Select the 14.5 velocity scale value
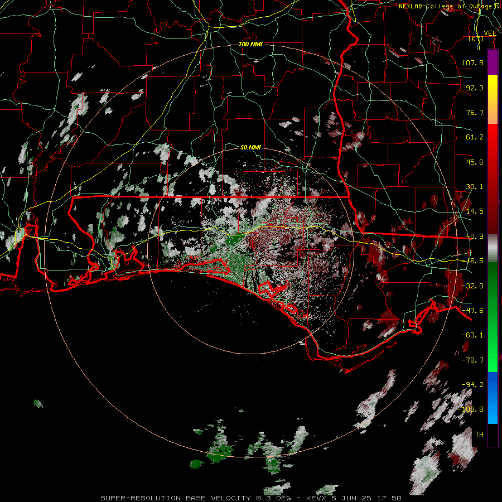The height and width of the screenshot is (502, 502). click(x=475, y=211)
